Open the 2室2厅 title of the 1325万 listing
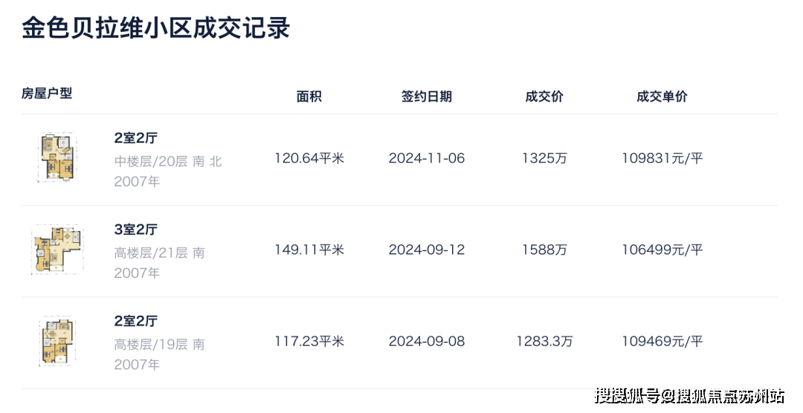Viewport: 803px width, 413px height. (136, 137)
